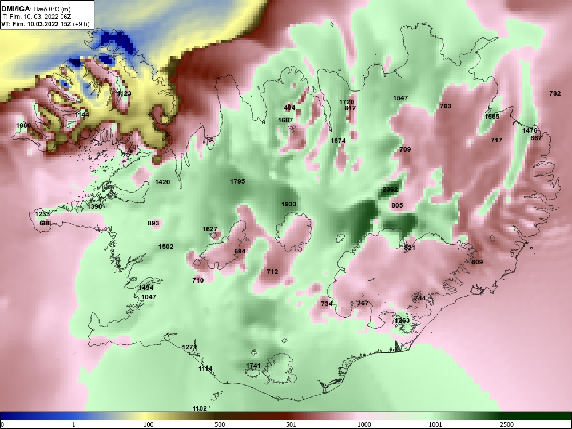
Task: Click the value 709
Action: 405,149
